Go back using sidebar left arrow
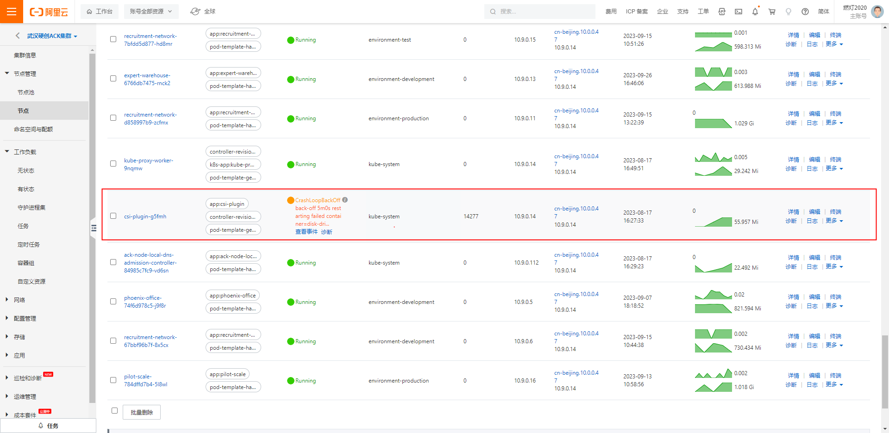This screenshot has height=433, width=889. coord(18,36)
